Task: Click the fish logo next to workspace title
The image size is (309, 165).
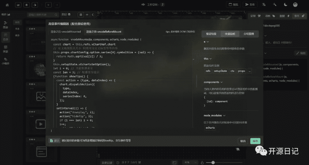Action: [x=143, y=5]
